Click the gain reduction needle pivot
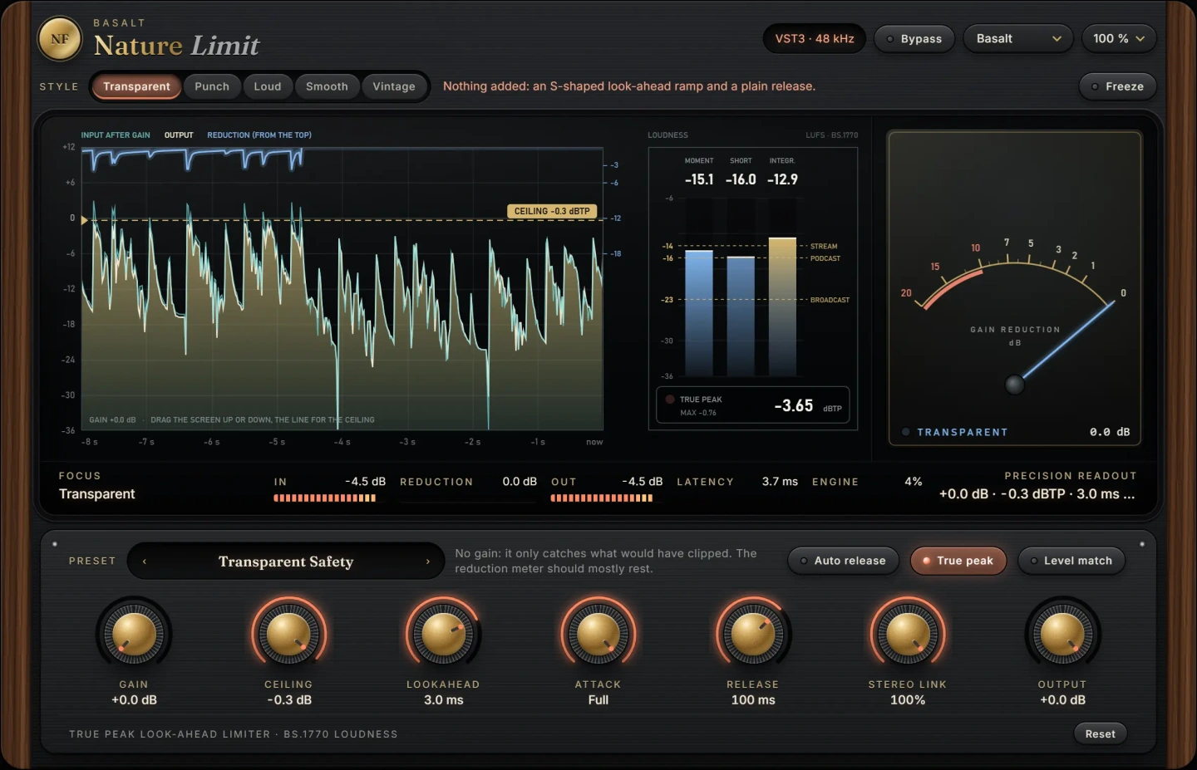The width and height of the screenshot is (1197, 770). tap(1014, 385)
